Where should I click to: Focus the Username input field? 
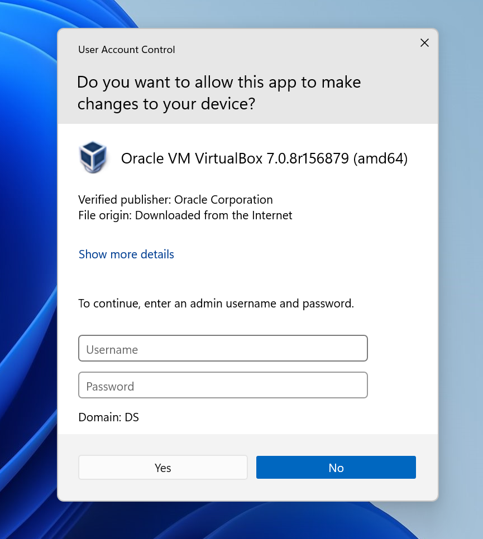coord(223,349)
